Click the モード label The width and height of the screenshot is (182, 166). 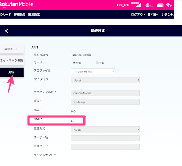tap(38, 62)
